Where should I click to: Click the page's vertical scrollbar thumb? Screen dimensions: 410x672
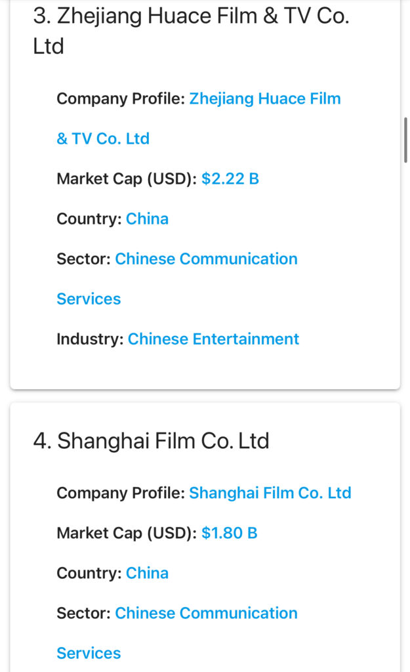[x=405, y=139]
